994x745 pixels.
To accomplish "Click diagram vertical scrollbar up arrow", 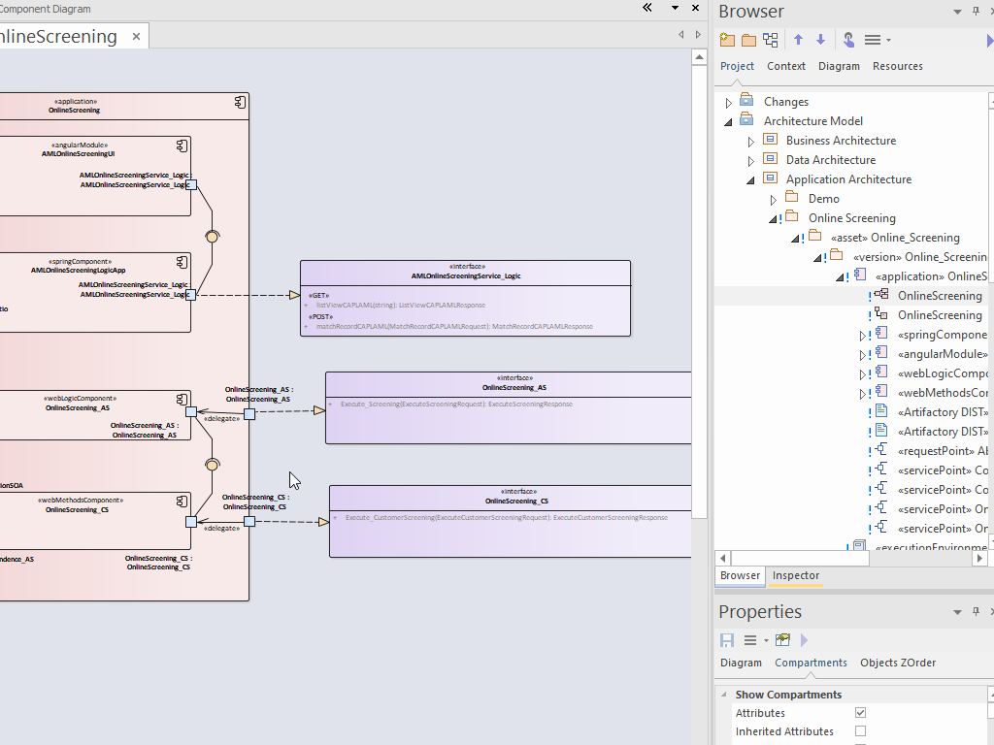I will pyautogui.click(x=699, y=57).
